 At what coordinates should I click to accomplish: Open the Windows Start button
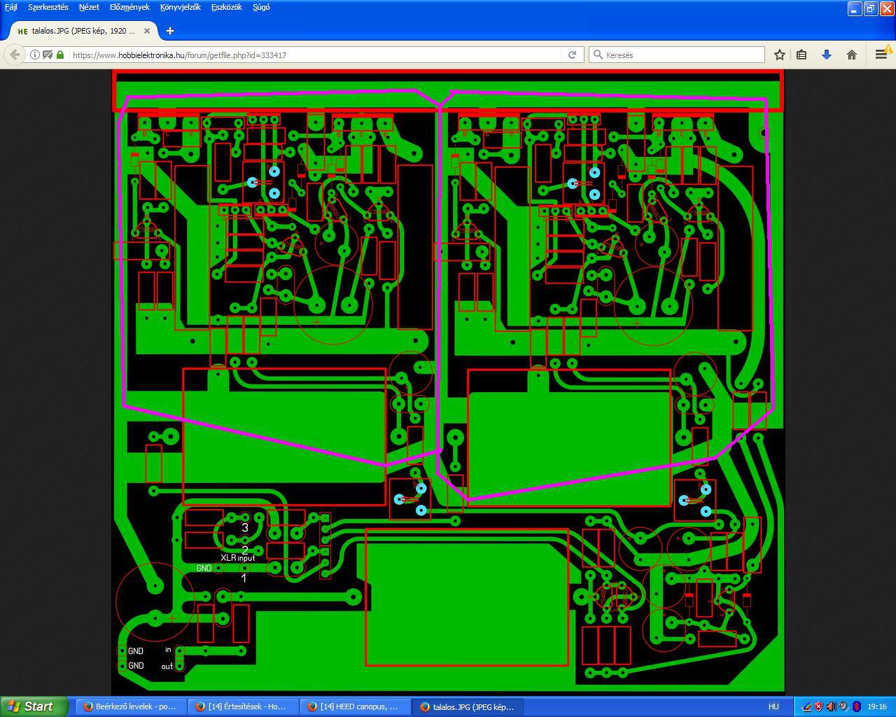click(x=34, y=706)
